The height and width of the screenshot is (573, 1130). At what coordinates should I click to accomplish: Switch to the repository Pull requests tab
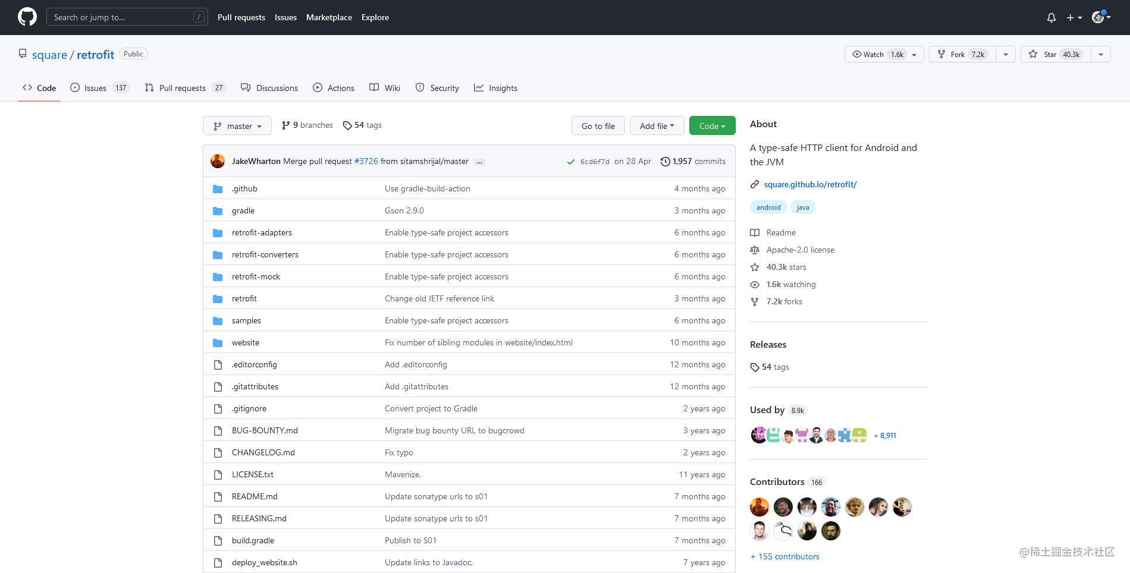(x=186, y=88)
